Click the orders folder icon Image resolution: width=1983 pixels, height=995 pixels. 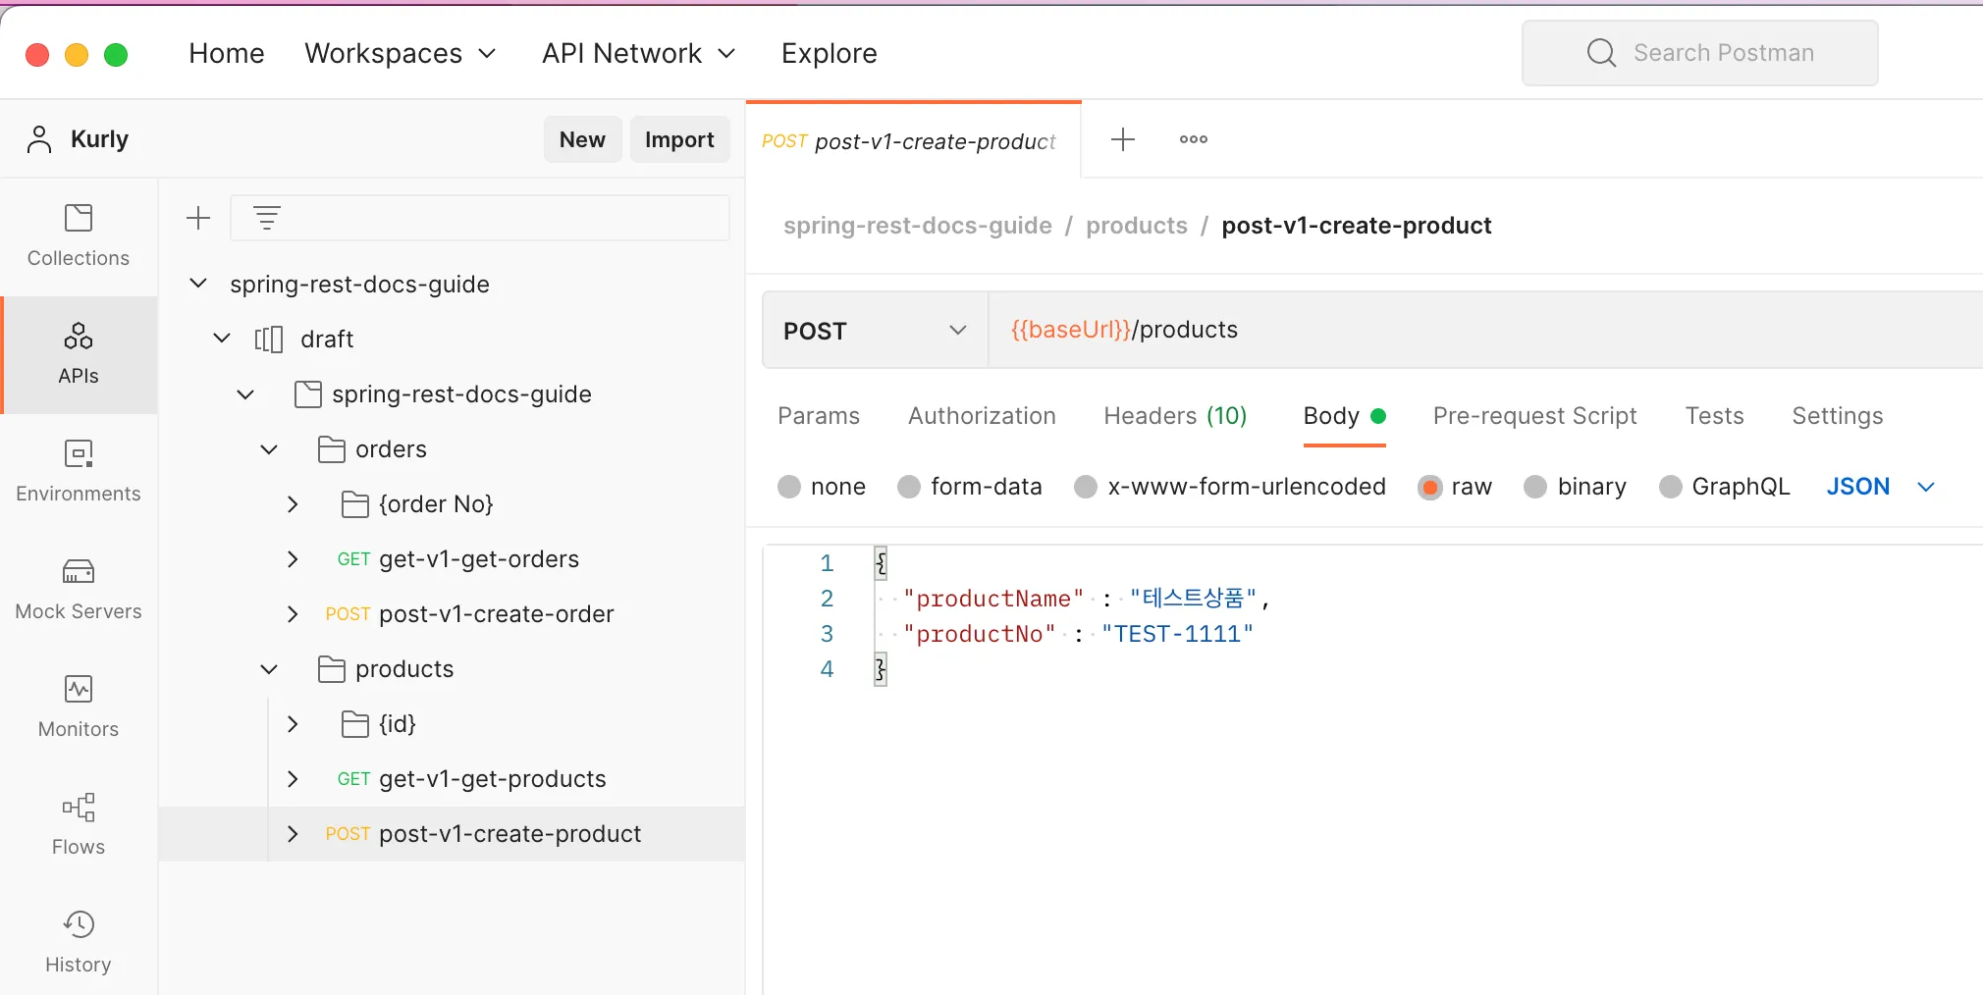click(x=332, y=449)
